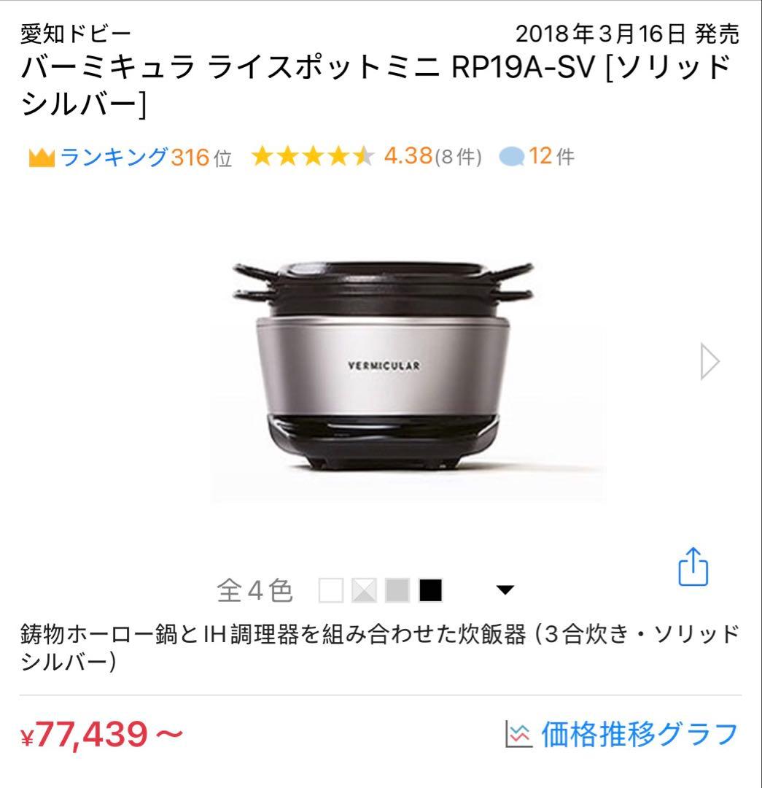Click the star rating icons
This screenshot has height=788, width=762.
(313, 156)
